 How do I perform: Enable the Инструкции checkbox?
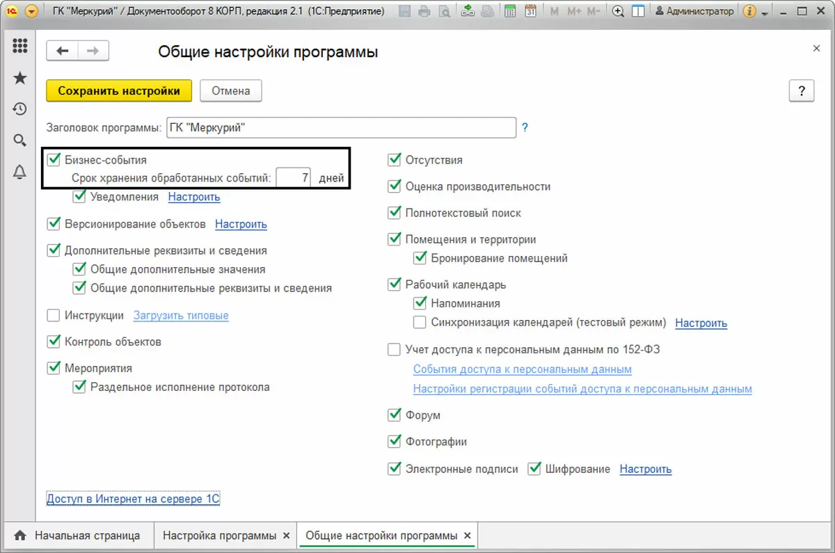point(54,315)
